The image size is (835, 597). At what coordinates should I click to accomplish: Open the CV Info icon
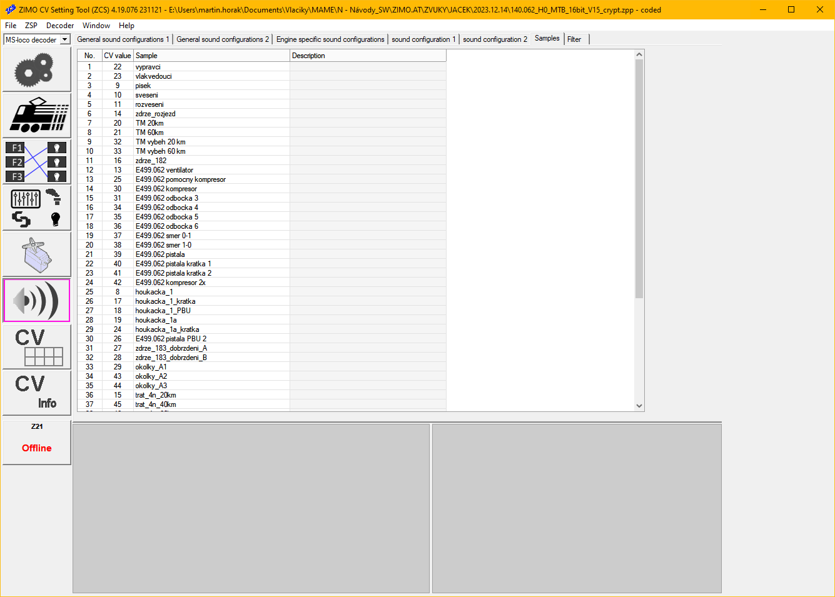coord(36,393)
